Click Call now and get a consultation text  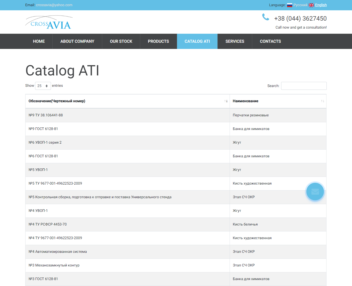pos(301,27)
